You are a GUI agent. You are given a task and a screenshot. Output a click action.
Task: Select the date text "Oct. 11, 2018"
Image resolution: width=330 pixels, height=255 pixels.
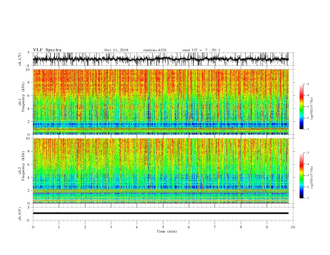coord(116,50)
